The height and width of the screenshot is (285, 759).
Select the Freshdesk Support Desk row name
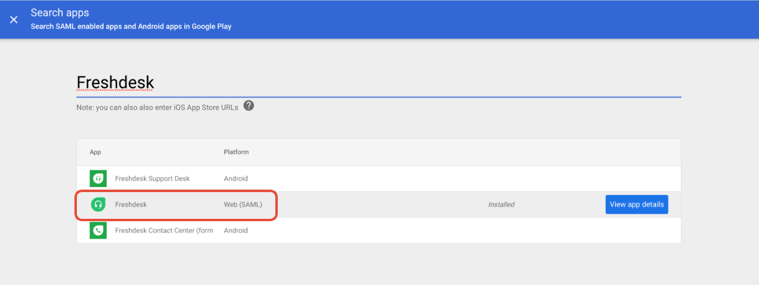pos(153,178)
